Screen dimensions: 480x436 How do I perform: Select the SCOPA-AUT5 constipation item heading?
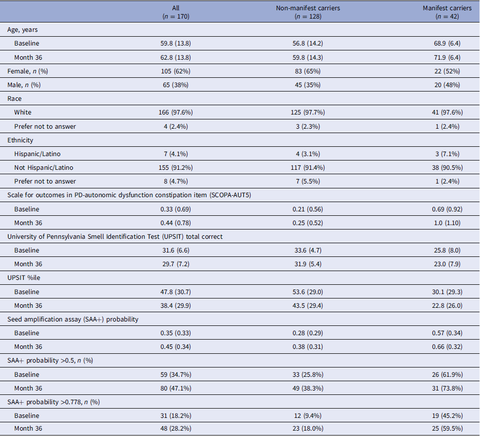pyautogui.click(x=129, y=195)
